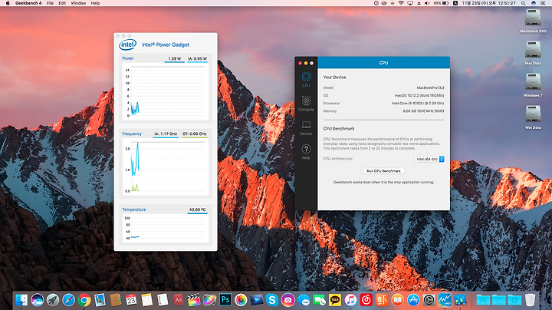Open Intel Power Gadget dock icon
This screenshot has height=310, width=552.
point(445,300)
